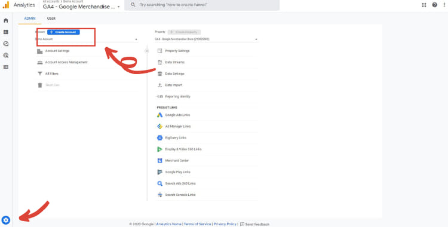Click the Data Import upload icon
448x227 pixels.
click(x=159, y=85)
